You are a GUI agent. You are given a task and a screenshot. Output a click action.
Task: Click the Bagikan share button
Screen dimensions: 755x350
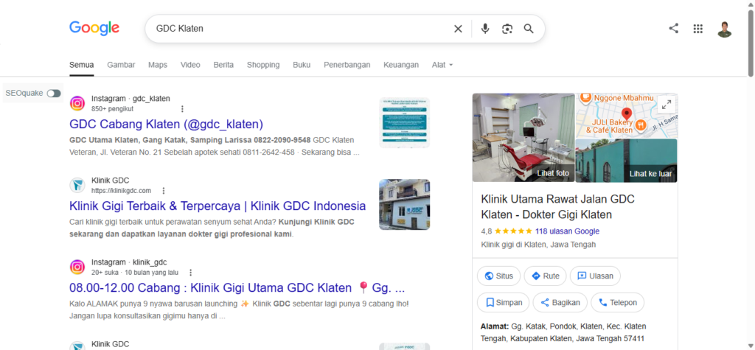(x=560, y=302)
